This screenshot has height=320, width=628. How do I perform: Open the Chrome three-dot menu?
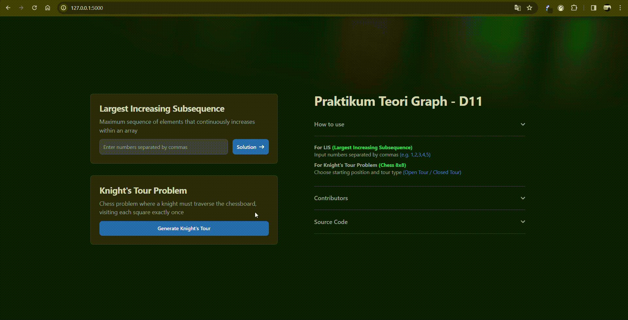click(620, 8)
